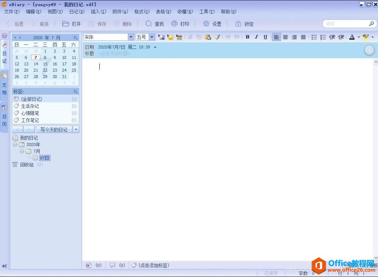This screenshot has height=277, width=378.
Task: Open the 编辑(E) menu
Action: coord(33,11)
